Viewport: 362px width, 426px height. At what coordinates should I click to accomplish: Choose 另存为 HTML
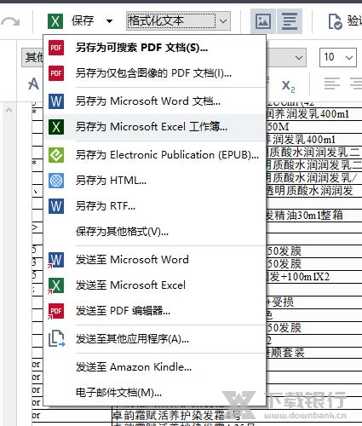pyautogui.click(x=155, y=181)
